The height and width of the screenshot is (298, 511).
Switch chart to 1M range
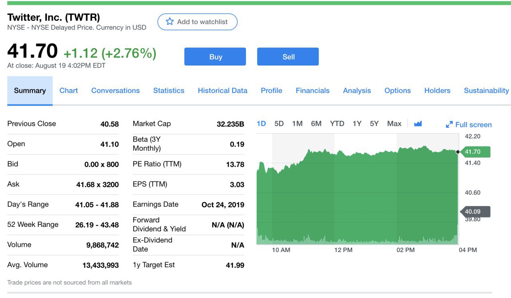[297, 124]
